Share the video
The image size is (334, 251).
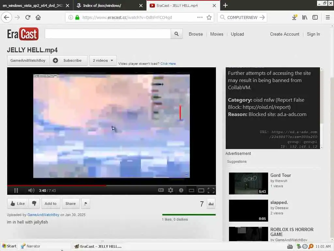(70, 204)
